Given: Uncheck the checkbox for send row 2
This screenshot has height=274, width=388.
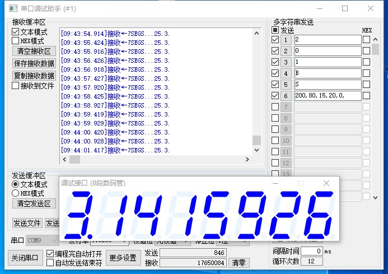Looking at the screenshot, I should [x=275, y=51].
